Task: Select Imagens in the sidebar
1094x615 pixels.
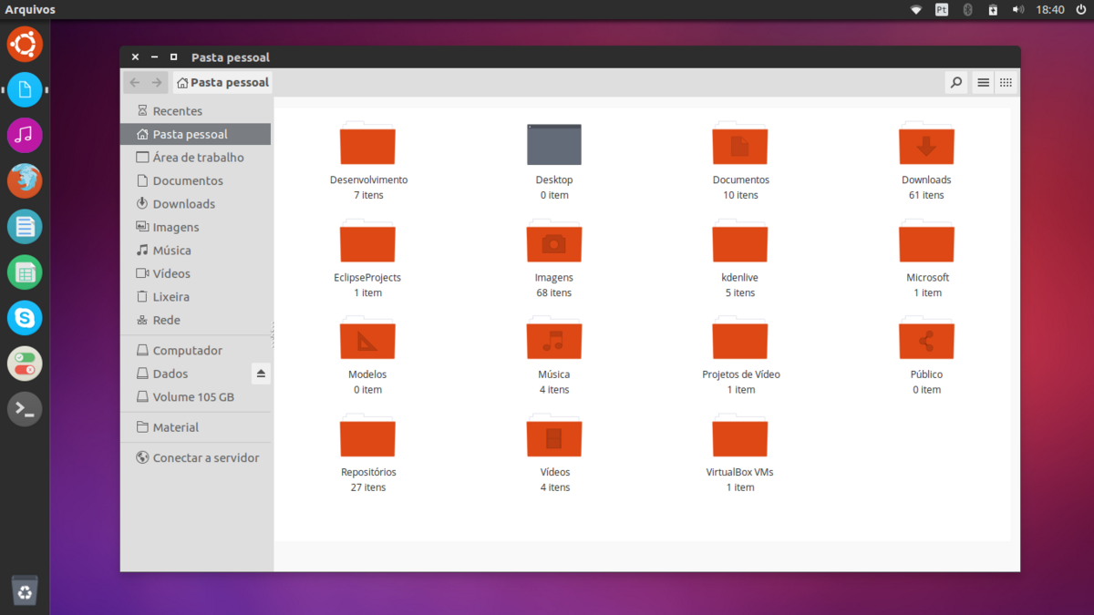Action: point(195,227)
